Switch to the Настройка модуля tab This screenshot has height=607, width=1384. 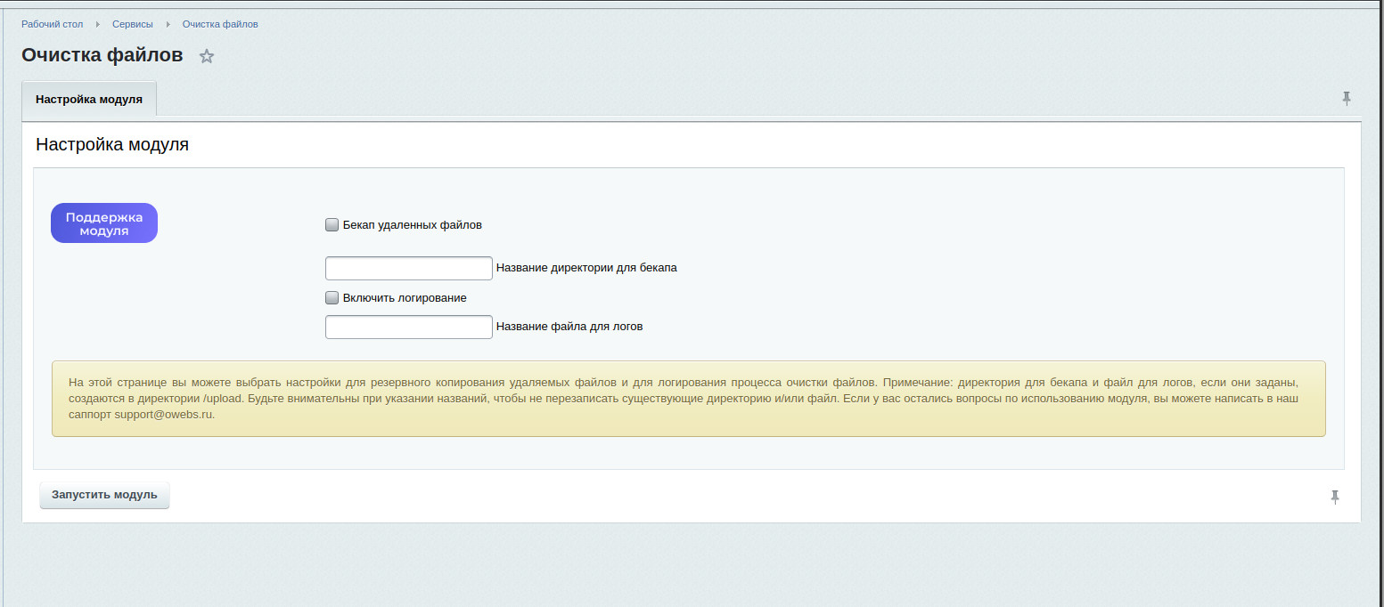click(x=89, y=99)
